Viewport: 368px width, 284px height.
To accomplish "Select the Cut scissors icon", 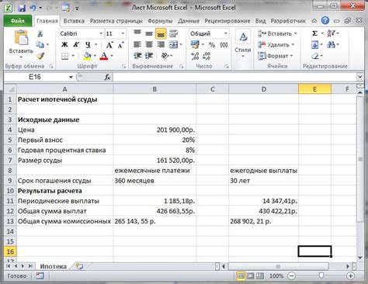I will point(40,33).
